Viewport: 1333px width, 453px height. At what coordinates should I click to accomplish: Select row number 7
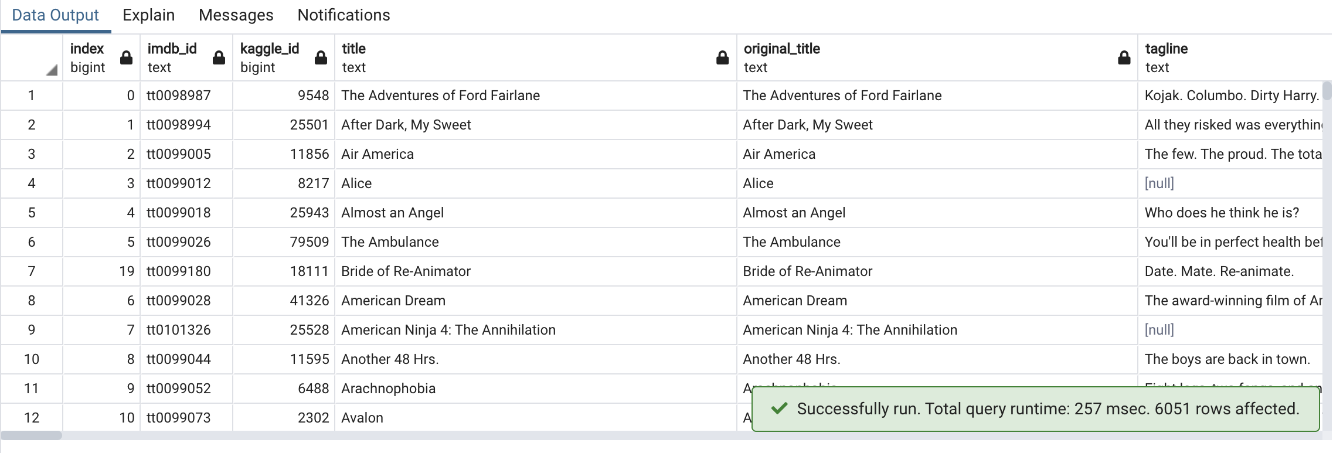coord(32,271)
